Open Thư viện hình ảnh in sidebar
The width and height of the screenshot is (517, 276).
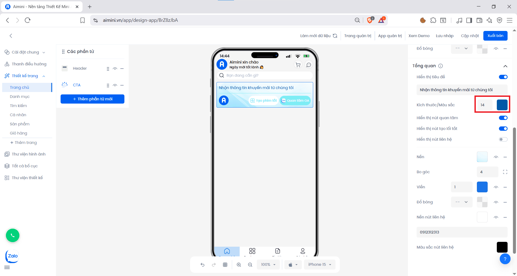click(x=29, y=154)
